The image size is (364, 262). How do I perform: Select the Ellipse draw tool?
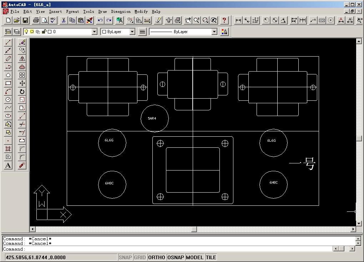click(8, 116)
